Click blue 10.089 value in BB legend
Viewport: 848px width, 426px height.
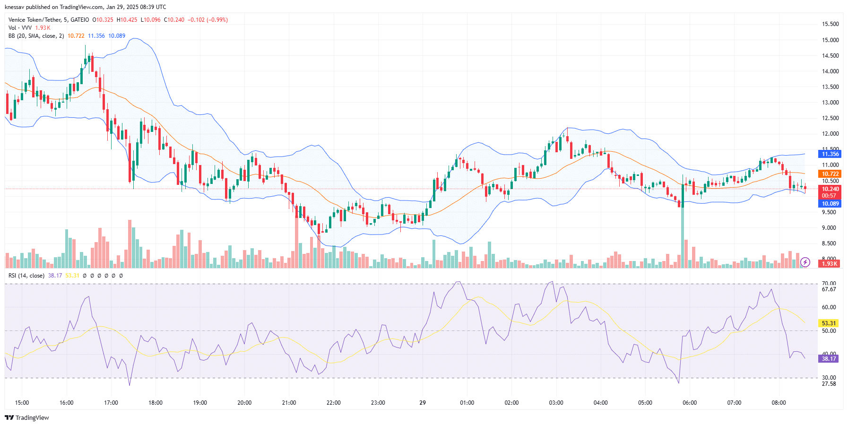(117, 36)
